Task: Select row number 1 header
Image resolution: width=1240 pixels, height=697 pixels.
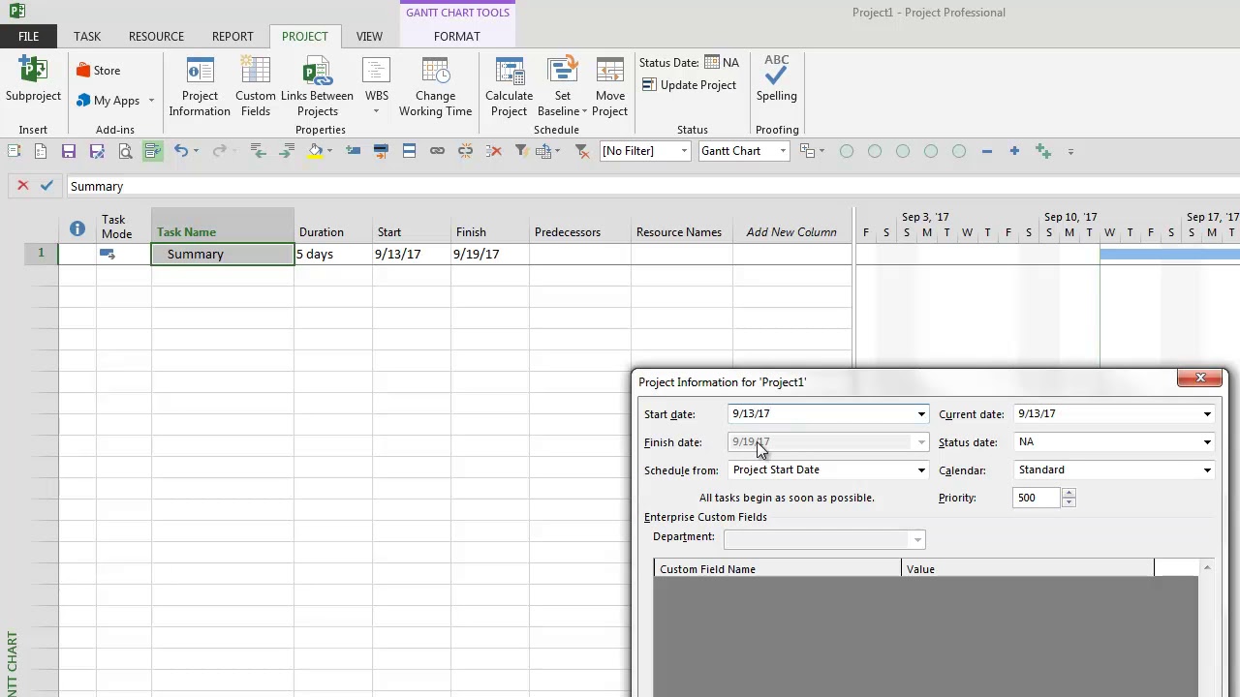Action: pyautogui.click(x=41, y=253)
